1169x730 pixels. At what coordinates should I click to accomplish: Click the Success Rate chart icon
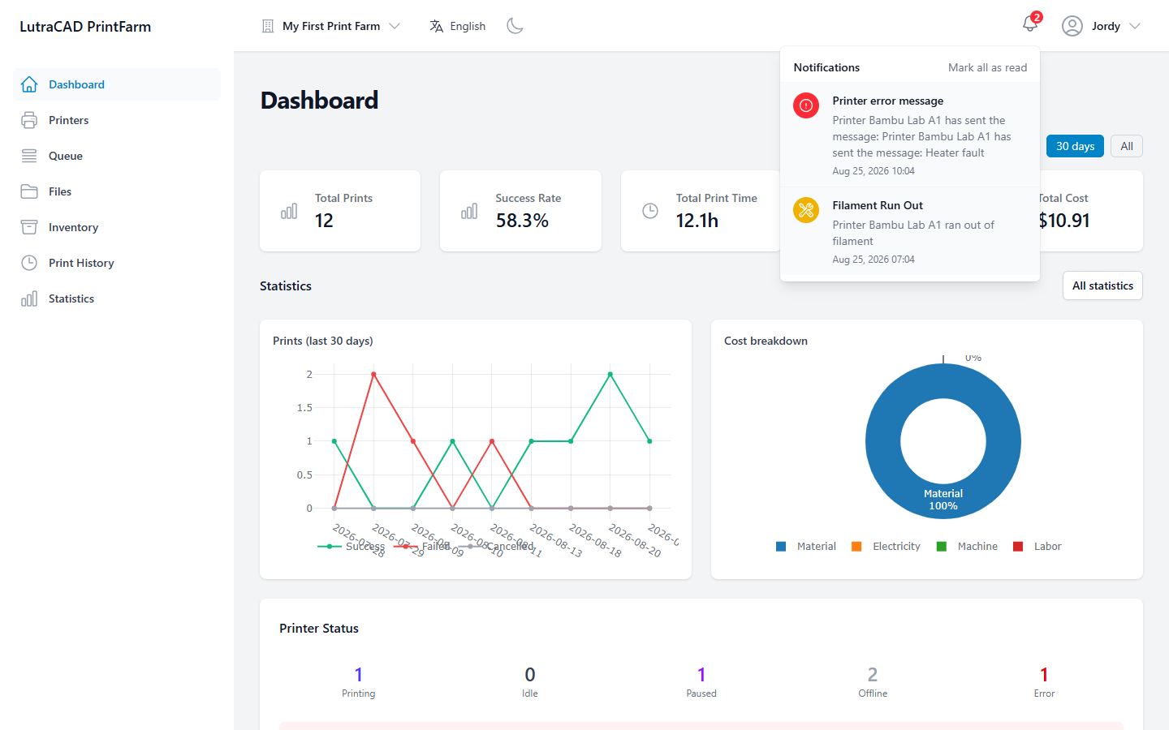pos(469,211)
